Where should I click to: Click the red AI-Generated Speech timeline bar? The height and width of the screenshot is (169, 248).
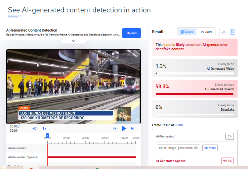[91, 157]
